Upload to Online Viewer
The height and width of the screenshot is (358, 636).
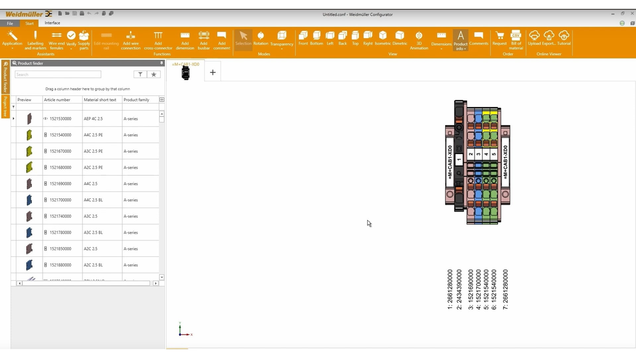(x=534, y=38)
